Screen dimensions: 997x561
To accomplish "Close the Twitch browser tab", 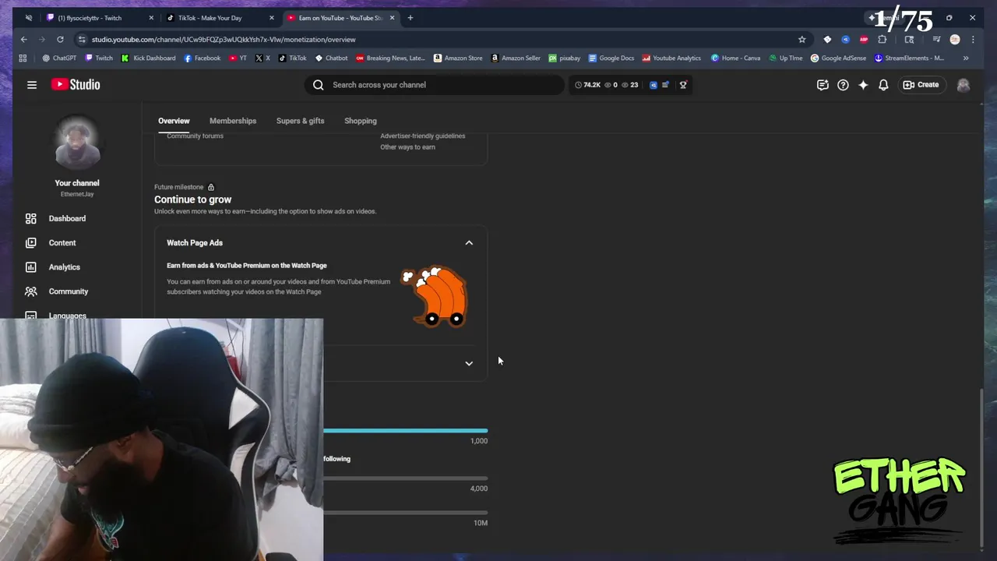I will (x=151, y=18).
